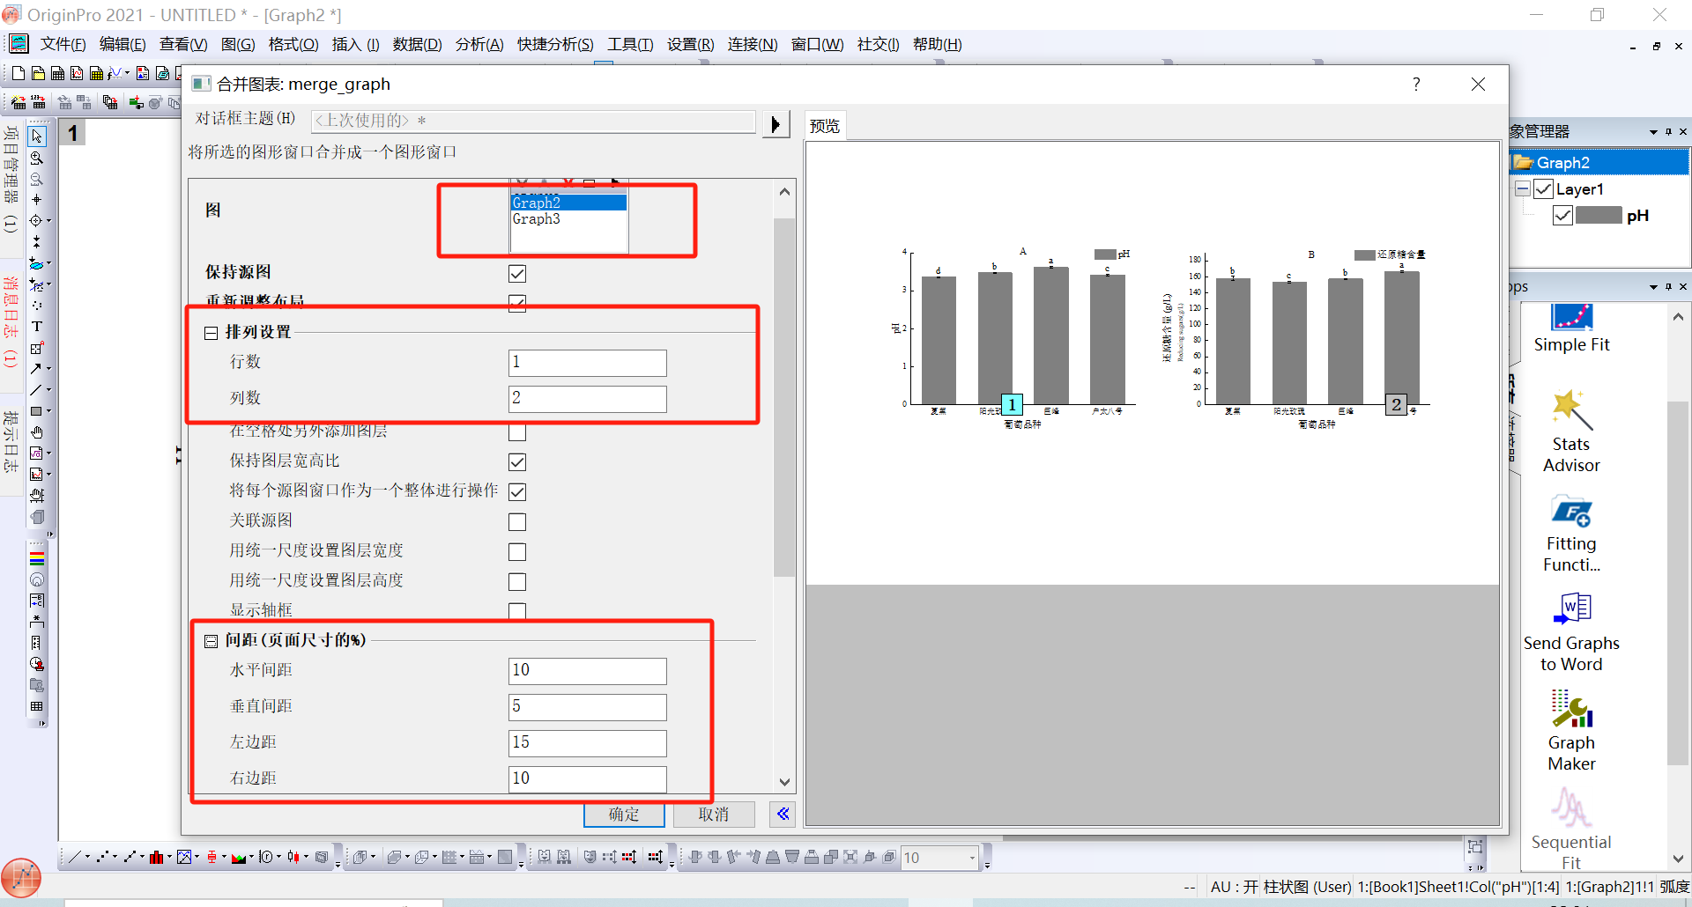
Task: Open the dialog theme flyout arrow
Action: (775, 124)
